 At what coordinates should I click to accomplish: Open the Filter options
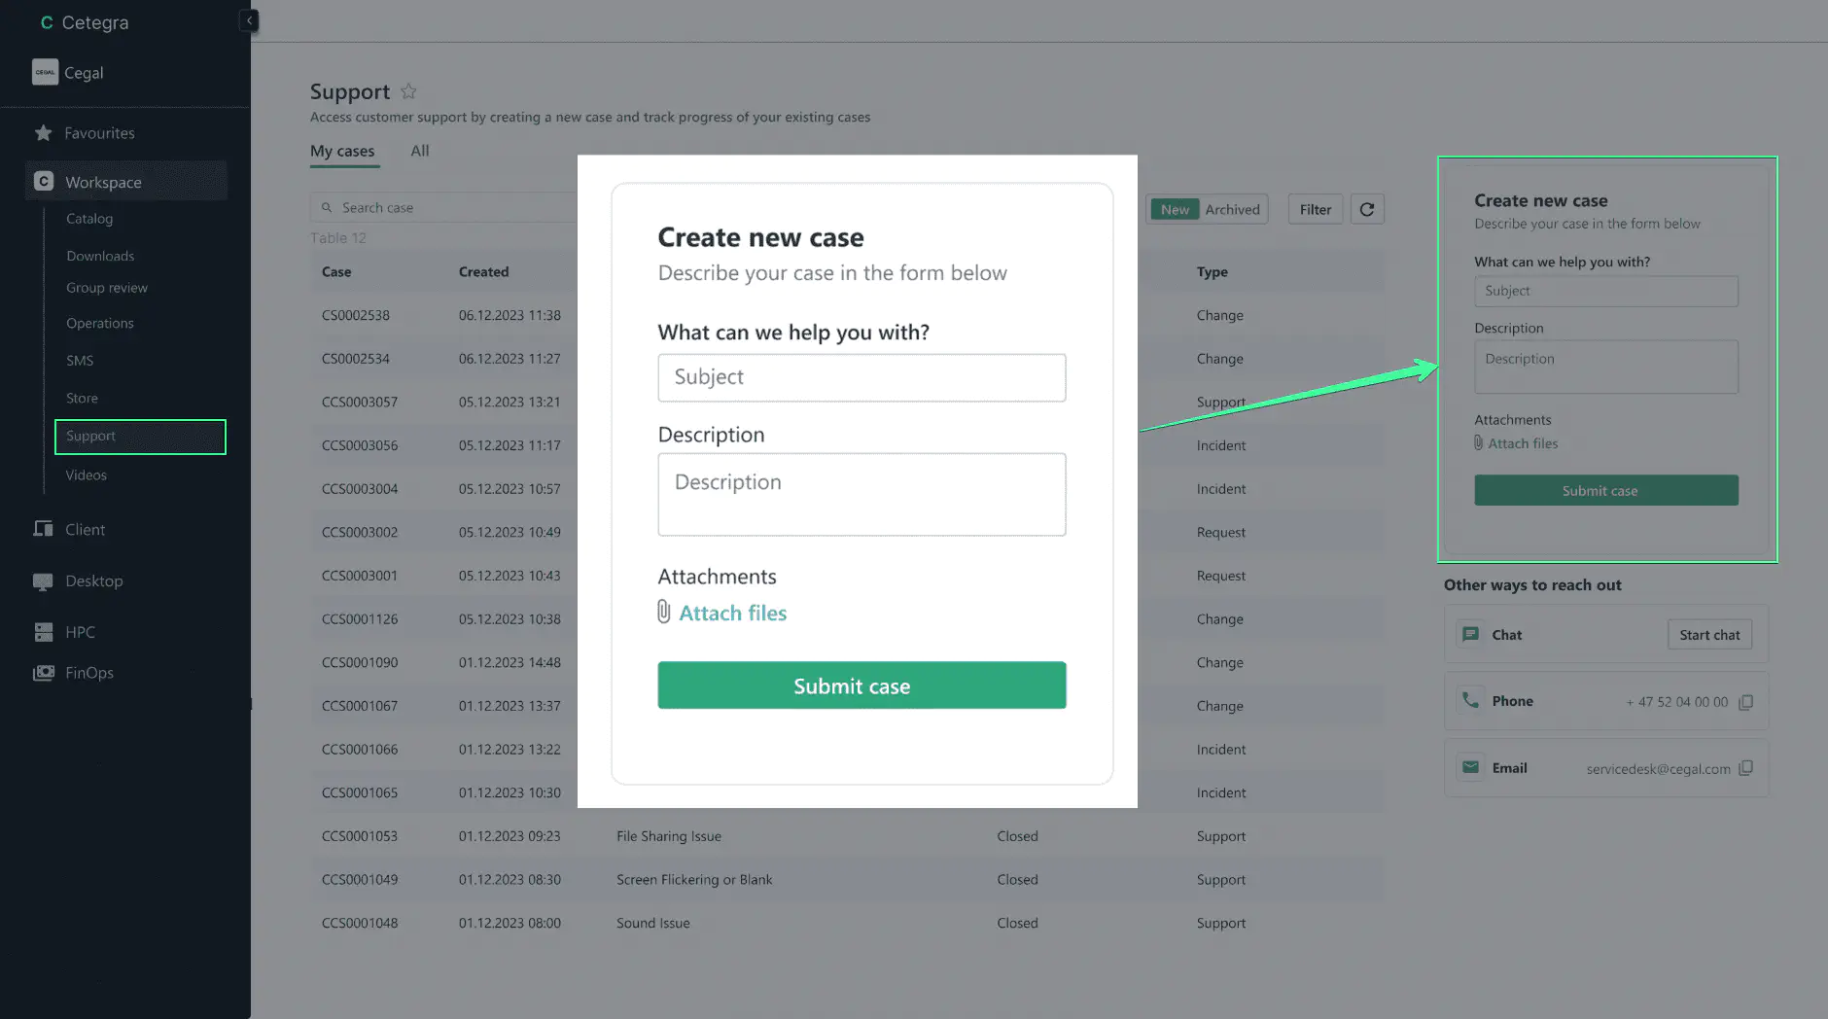(x=1315, y=209)
